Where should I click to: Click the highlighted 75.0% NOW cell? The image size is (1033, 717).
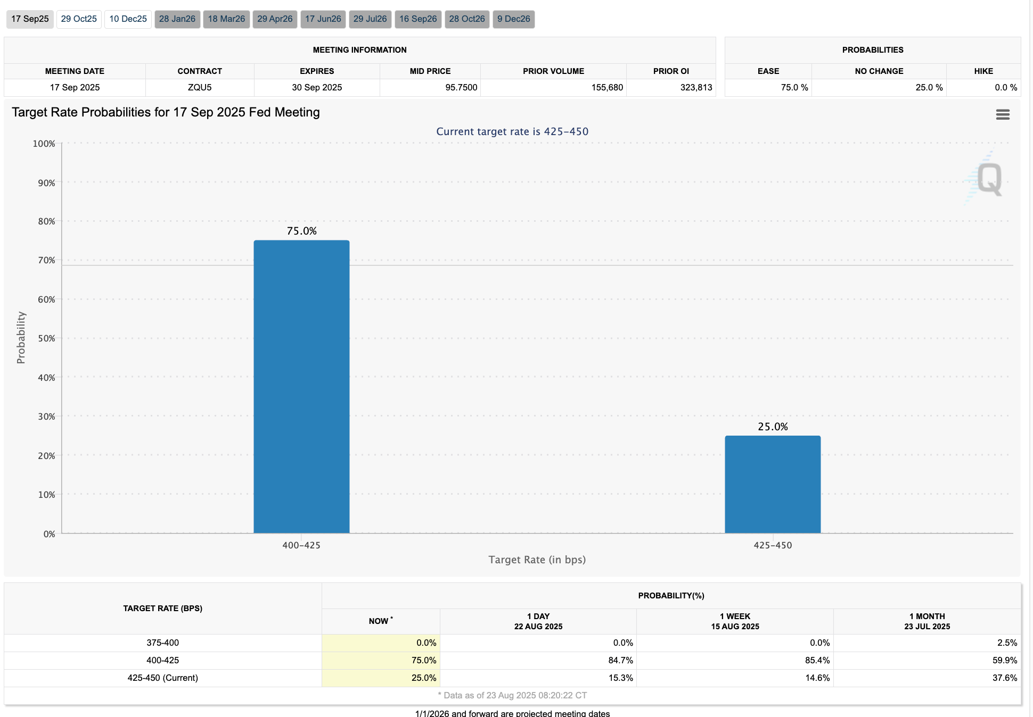click(381, 660)
